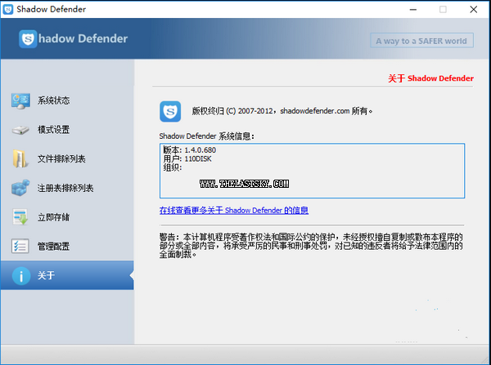
Task: Click the 模式设置 disk drive icon
Action: pyautogui.click(x=20, y=130)
